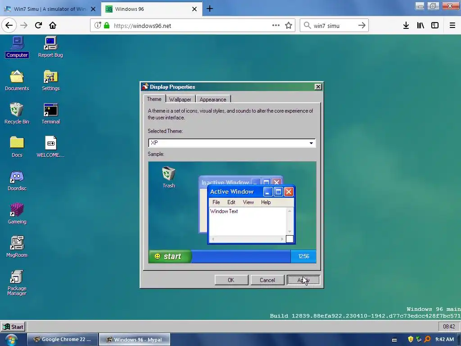Click the Edit menu in sample Active Window
The image size is (461, 346).
point(231,202)
